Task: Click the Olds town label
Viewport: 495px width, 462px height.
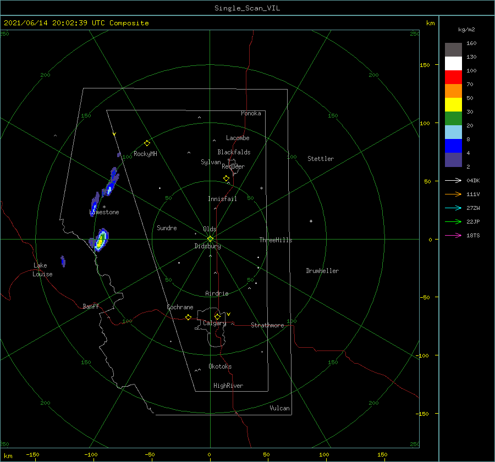Action: coord(210,229)
